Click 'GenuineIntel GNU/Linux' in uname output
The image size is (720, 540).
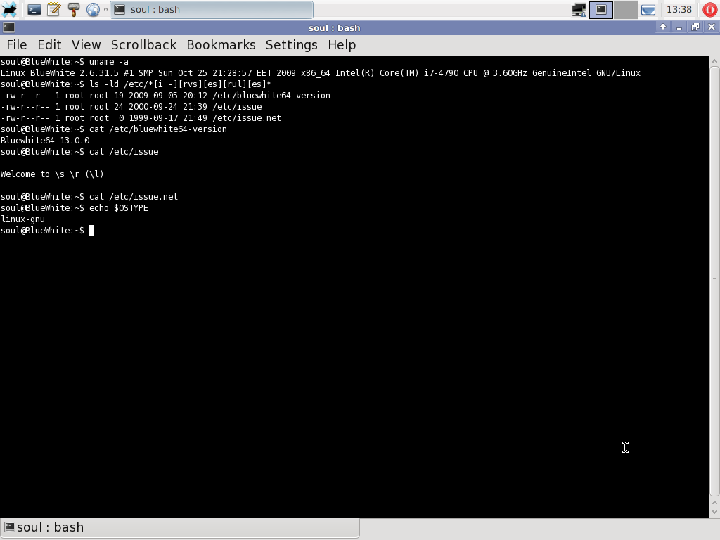[586, 73]
